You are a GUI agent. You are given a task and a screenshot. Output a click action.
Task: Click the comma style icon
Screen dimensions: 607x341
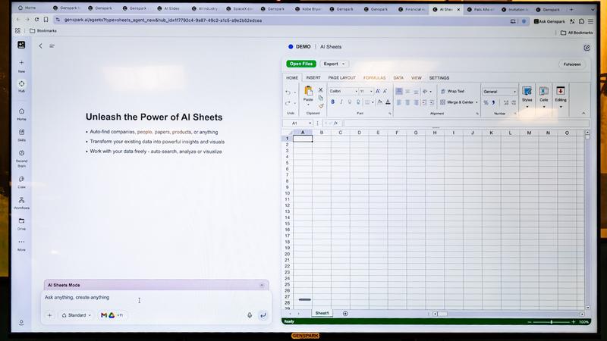click(x=494, y=102)
